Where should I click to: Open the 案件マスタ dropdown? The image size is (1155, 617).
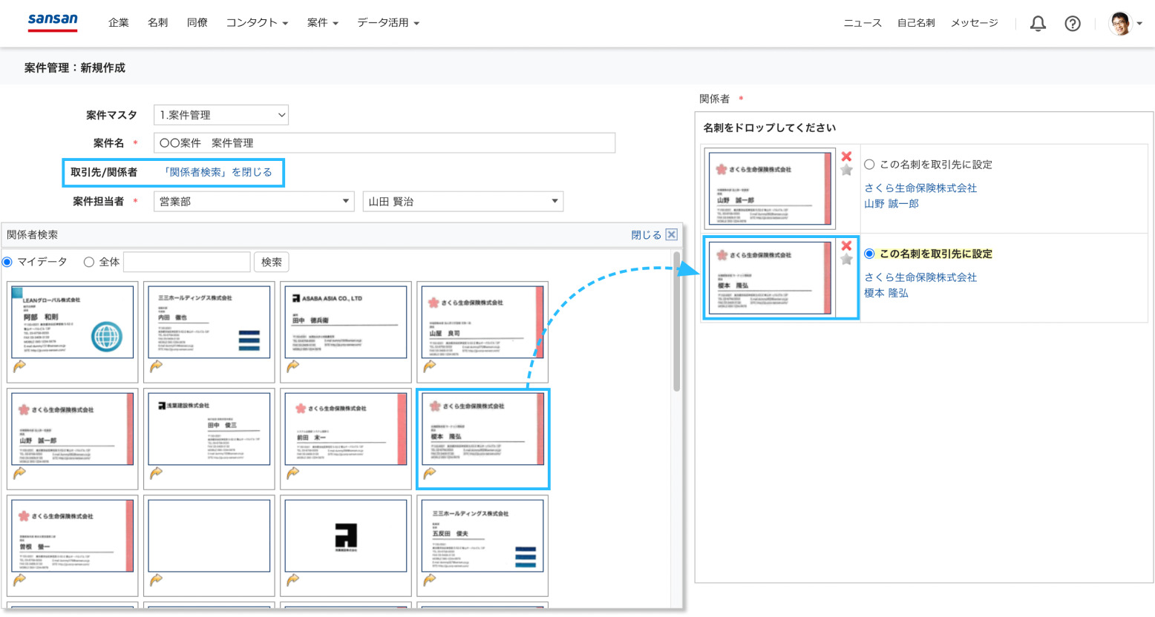pos(221,115)
